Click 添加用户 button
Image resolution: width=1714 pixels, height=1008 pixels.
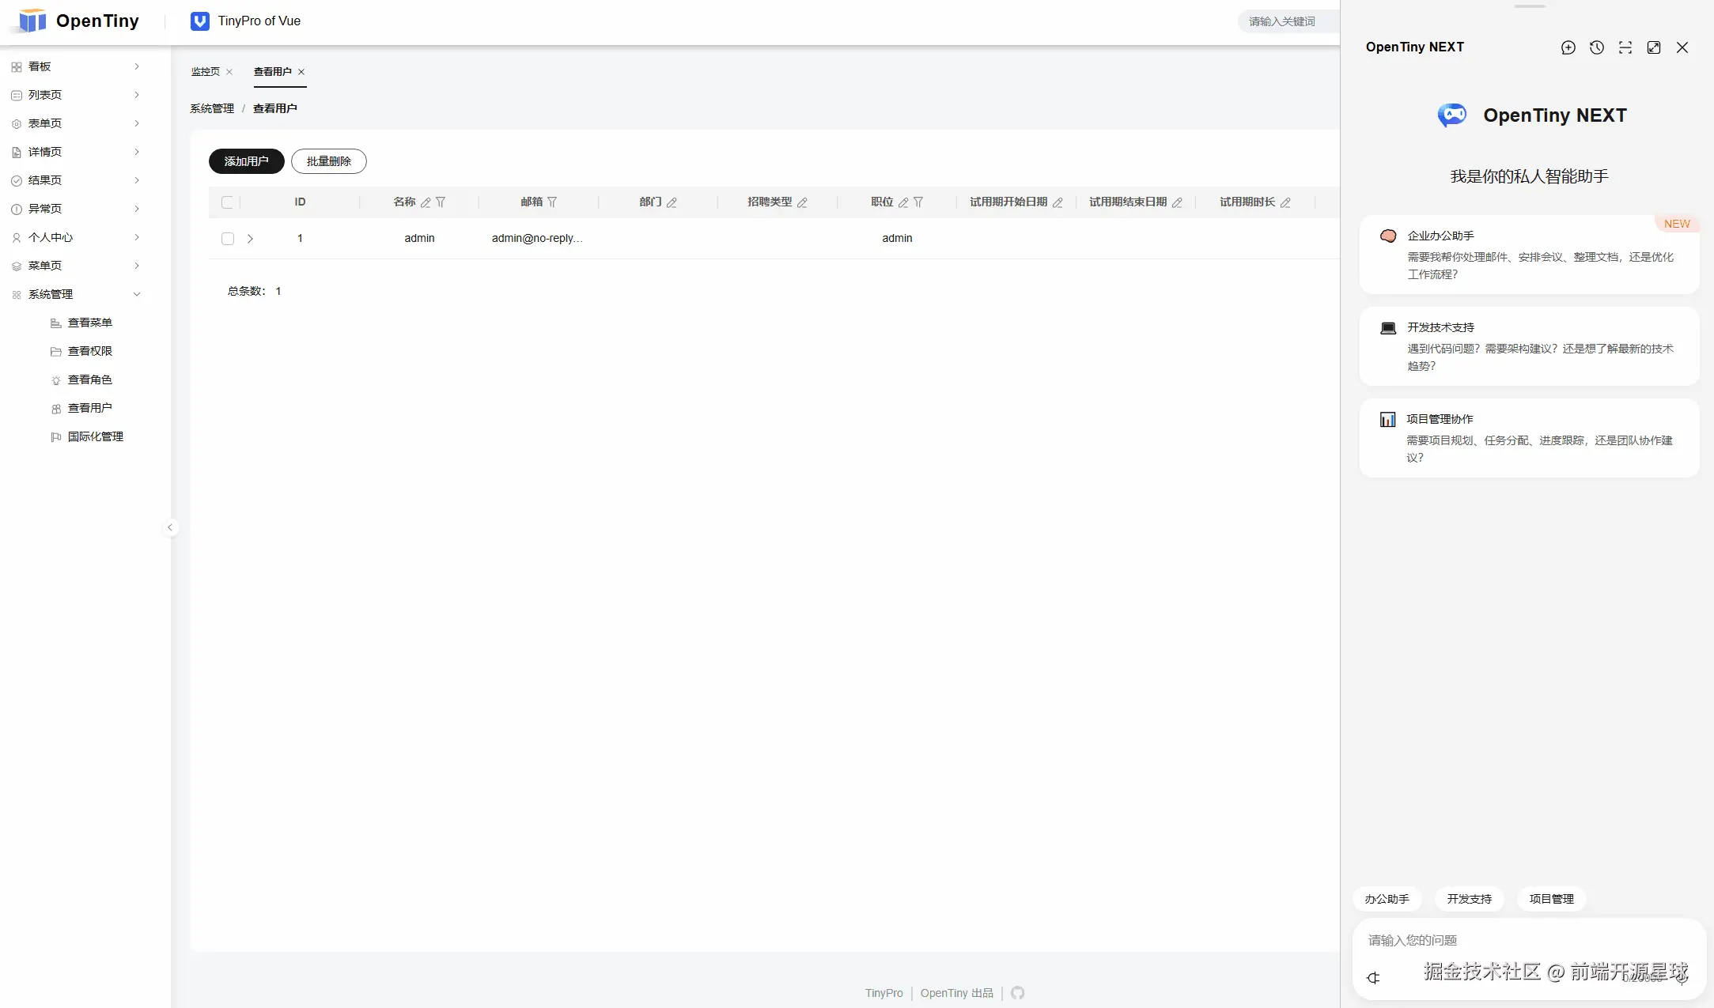(246, 161)
